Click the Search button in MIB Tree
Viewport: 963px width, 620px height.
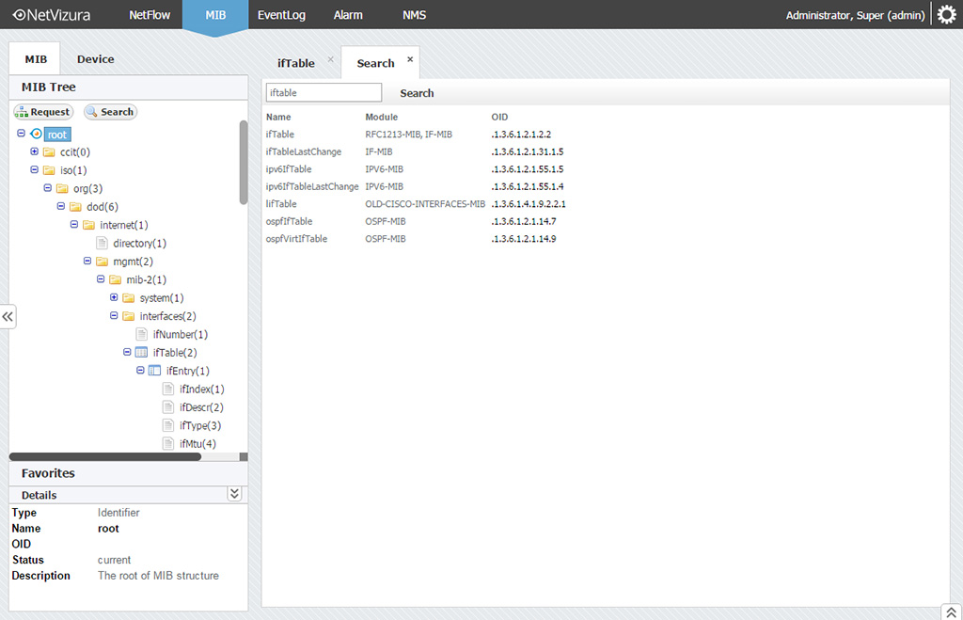[111, 112]
